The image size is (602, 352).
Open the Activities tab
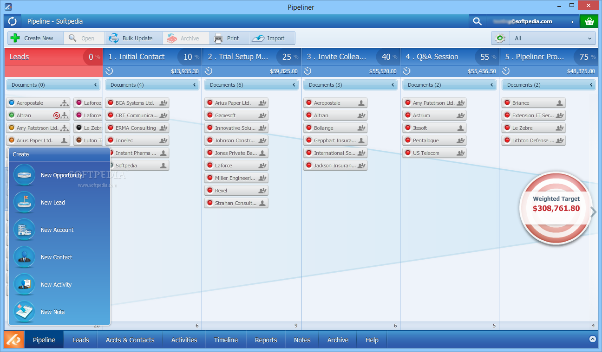click(x=184, y=340)
